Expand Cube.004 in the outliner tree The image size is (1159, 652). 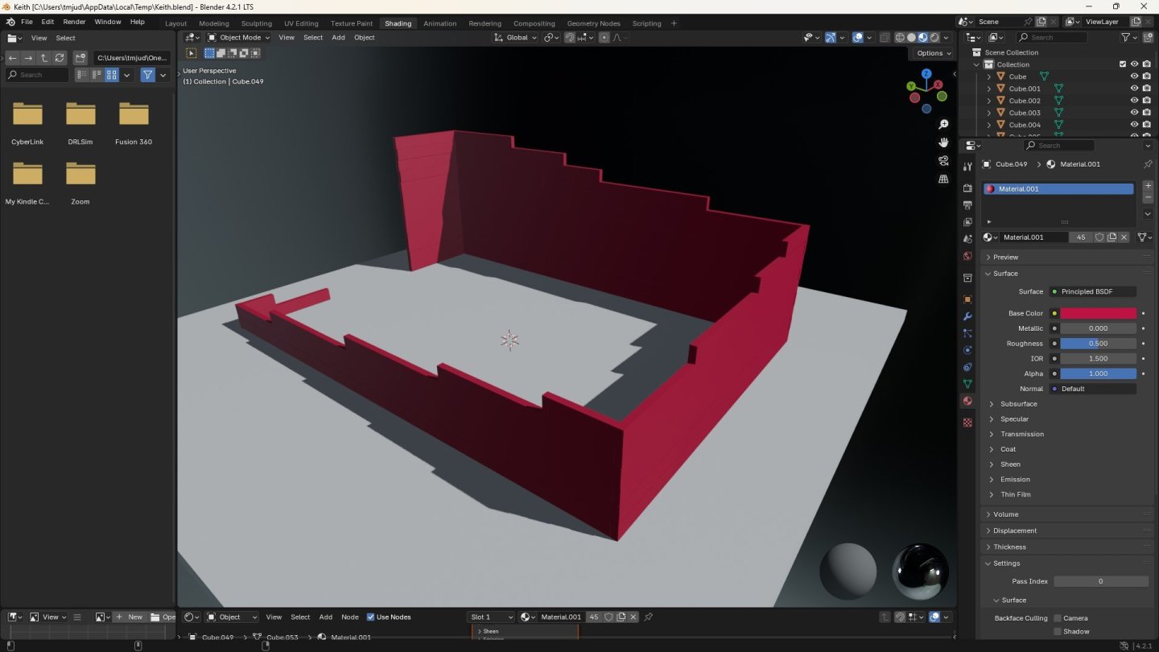[989, 125]
